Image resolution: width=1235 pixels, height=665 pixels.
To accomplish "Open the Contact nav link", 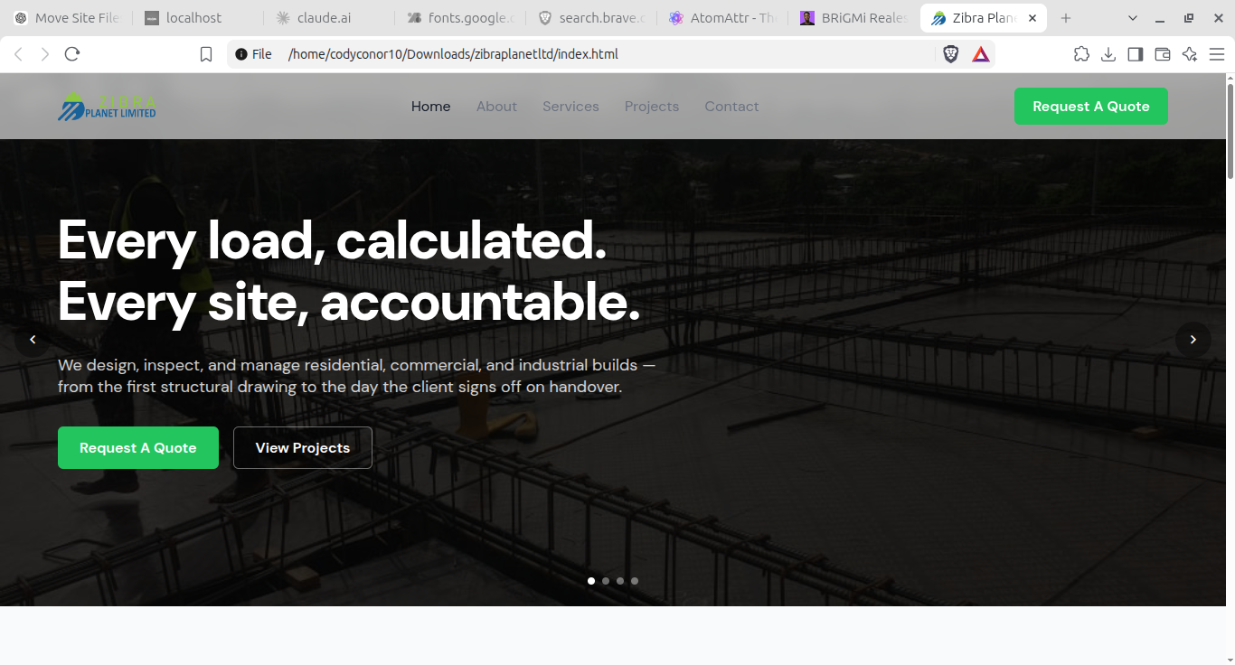I will [x=731, y=107].
